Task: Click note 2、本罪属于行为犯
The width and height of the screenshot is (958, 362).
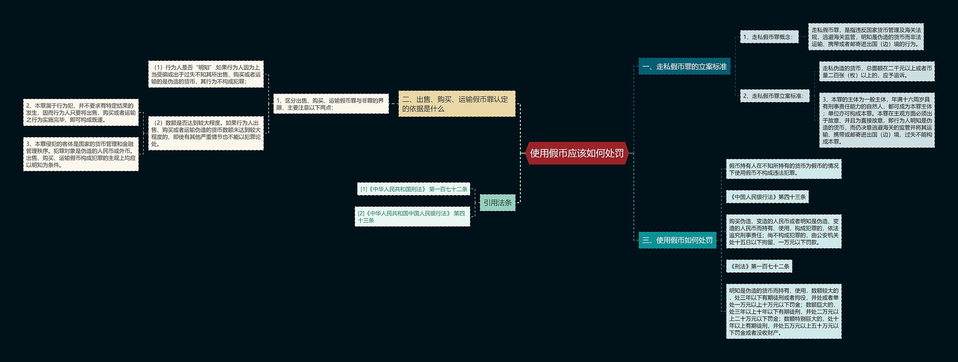Action: [81, 112]
